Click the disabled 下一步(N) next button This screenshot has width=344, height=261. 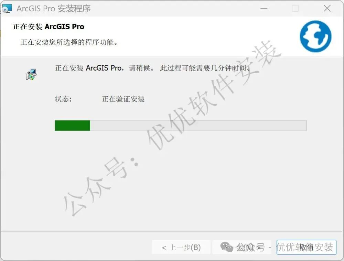click(x=241, y=247)
